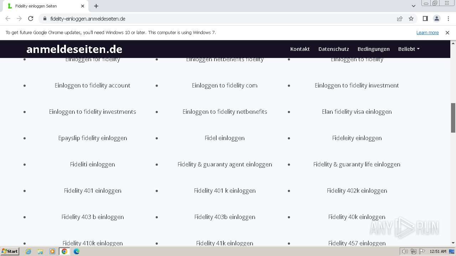Open Fidelity 401 k einloggen link
Viewport: 456px width, 256px height.
[x=225, y=191]
